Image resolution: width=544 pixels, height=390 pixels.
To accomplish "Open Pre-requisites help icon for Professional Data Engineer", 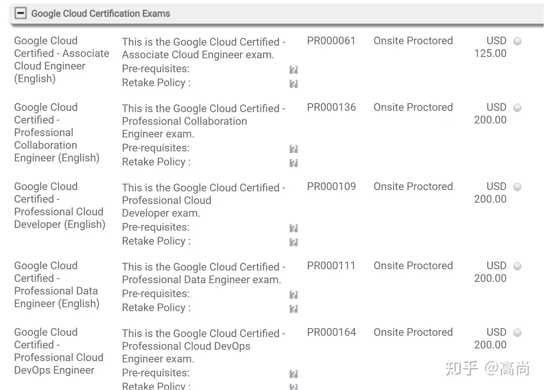I will 294,295.
